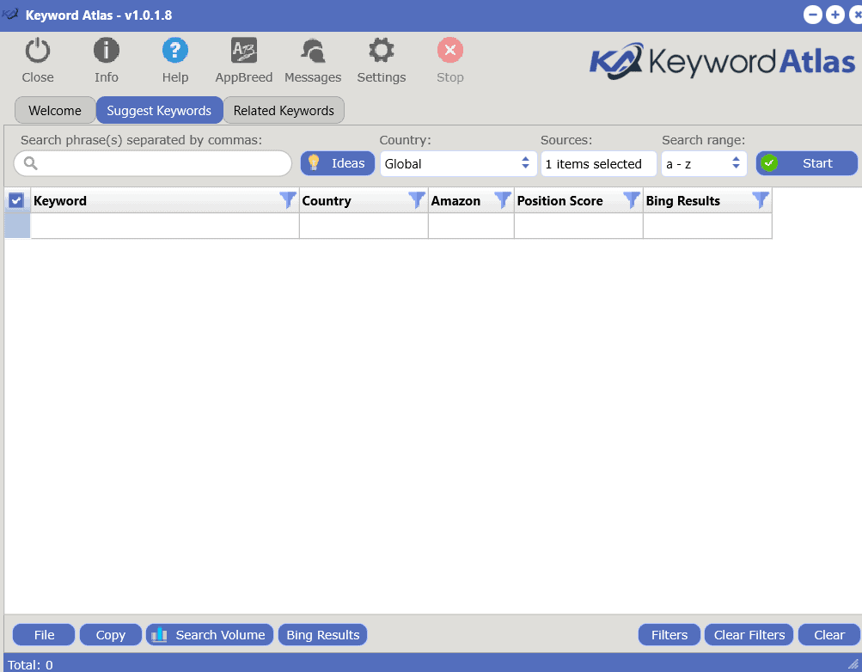The image size is (862, 672).
Task: Open the Settings gear
Action: [x=381, y=58]
